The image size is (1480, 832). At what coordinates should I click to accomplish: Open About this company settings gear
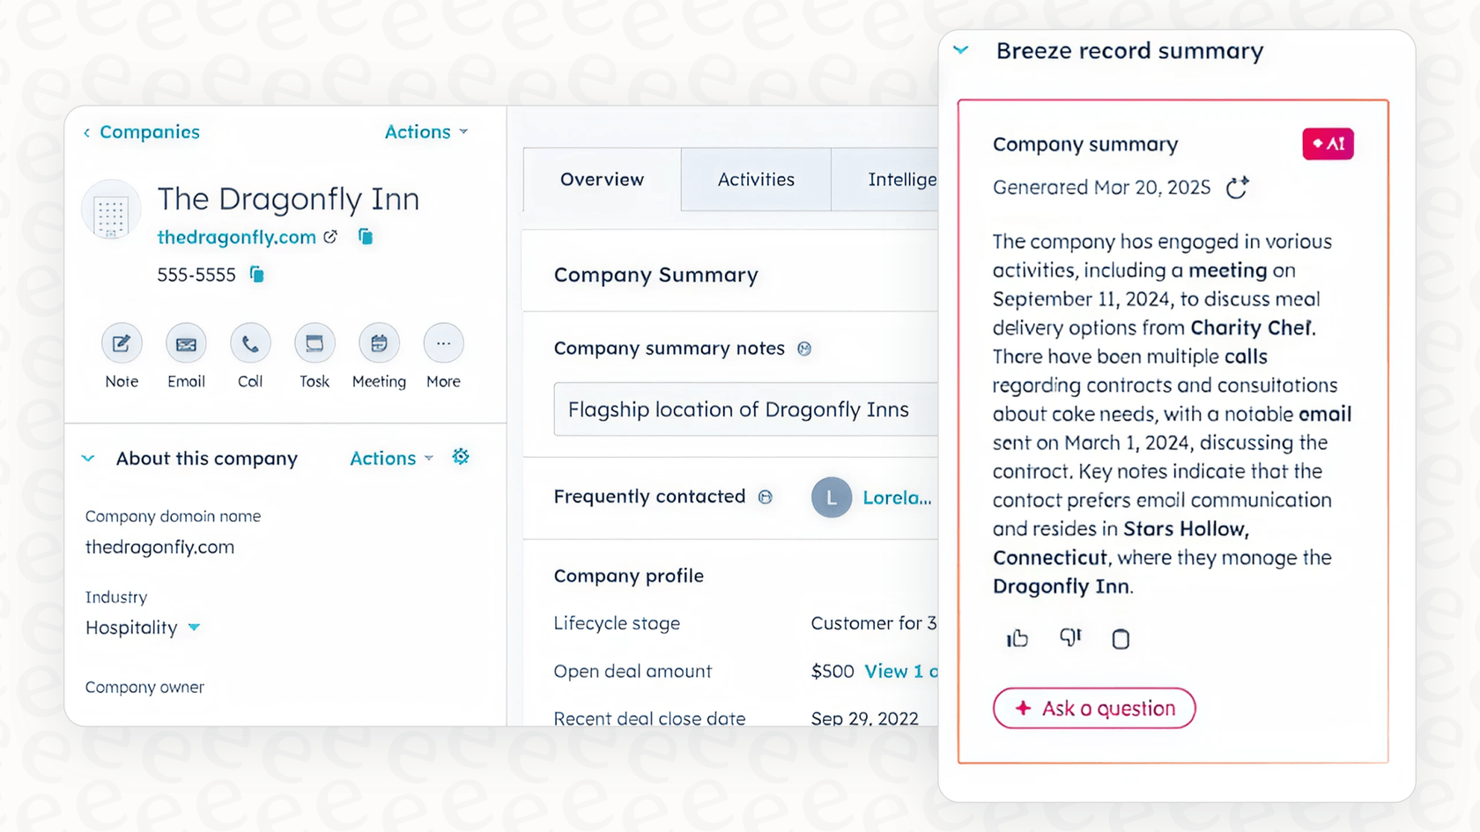pyautogui.click(x=461, y=457)
